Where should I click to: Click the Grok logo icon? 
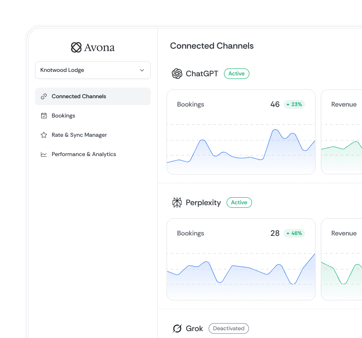(177, 328)
